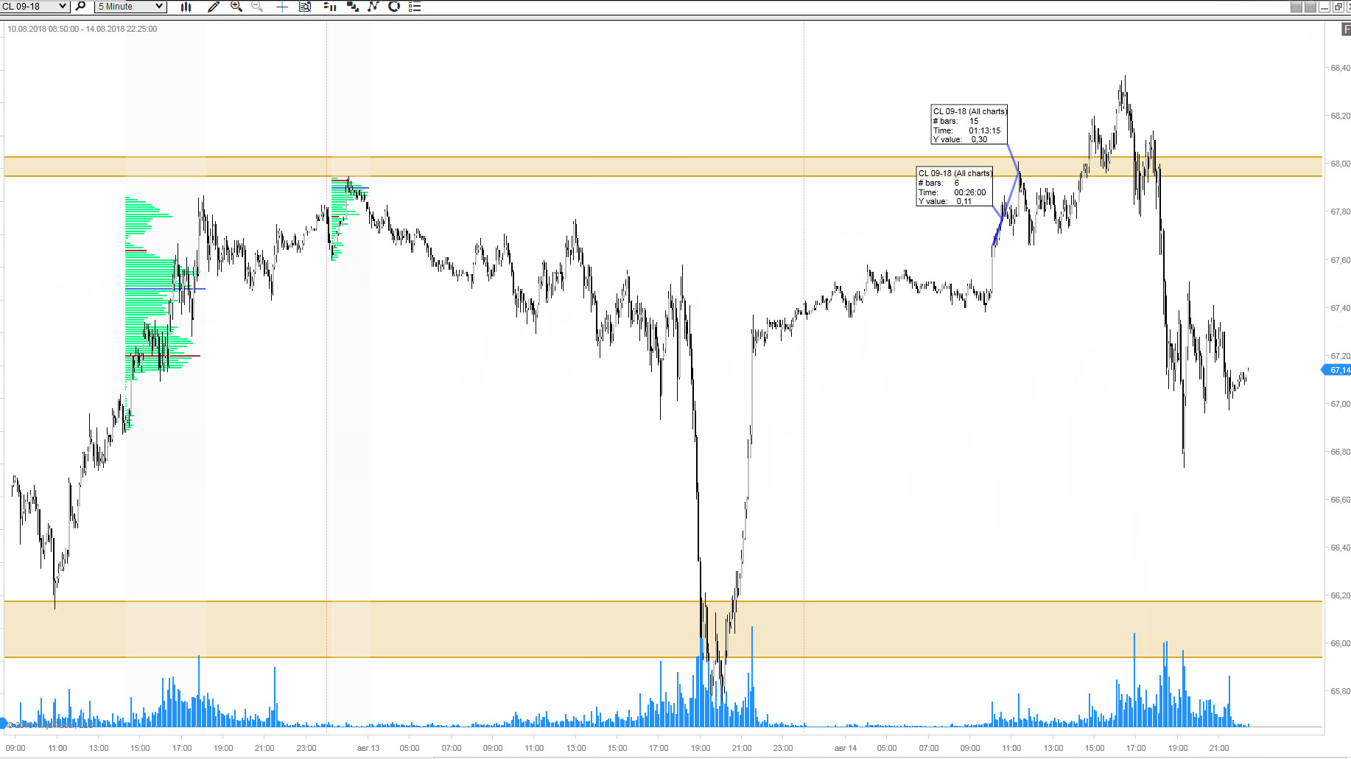The height and width of the screenshot is (759, 1351).
Task: Select the 6-bars ruler info box
Action: point(954,187)
